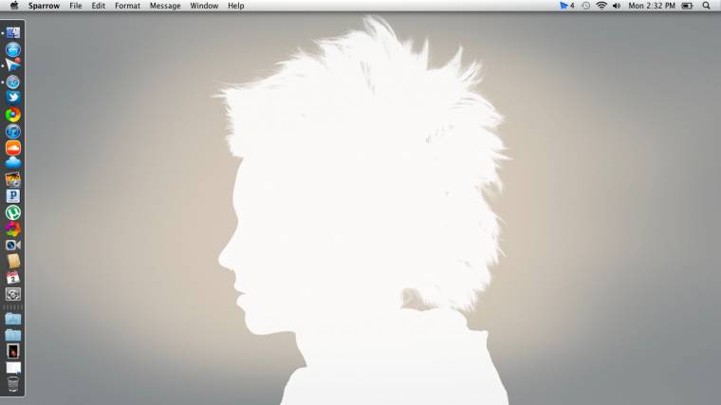Open the Apple menu
The image size is (721, 405).
(x=14, y=6)
